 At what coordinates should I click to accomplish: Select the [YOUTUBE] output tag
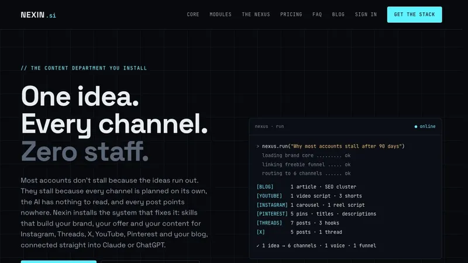(x=269, y=196)
